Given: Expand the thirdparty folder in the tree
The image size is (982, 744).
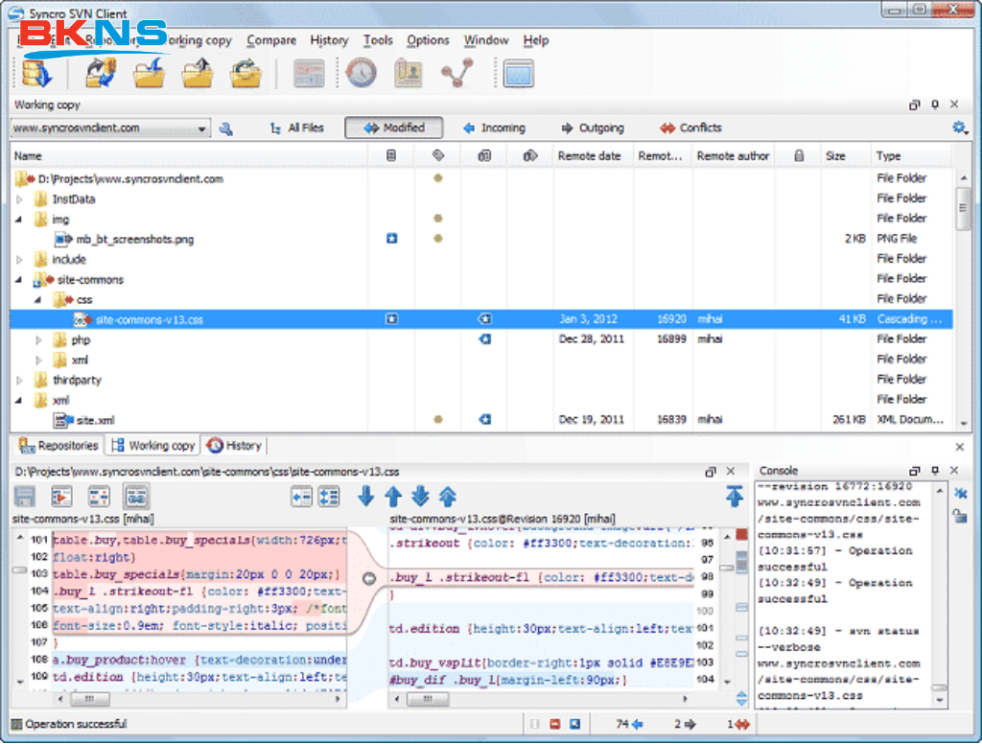Looking at the screenshot, I should pos(20,380).
